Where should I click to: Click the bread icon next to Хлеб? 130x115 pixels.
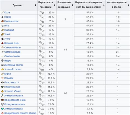click(2, 34)
